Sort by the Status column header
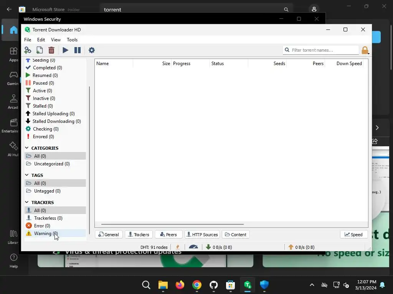The width and height of the screenshot is (393, 294). (229, 64)
